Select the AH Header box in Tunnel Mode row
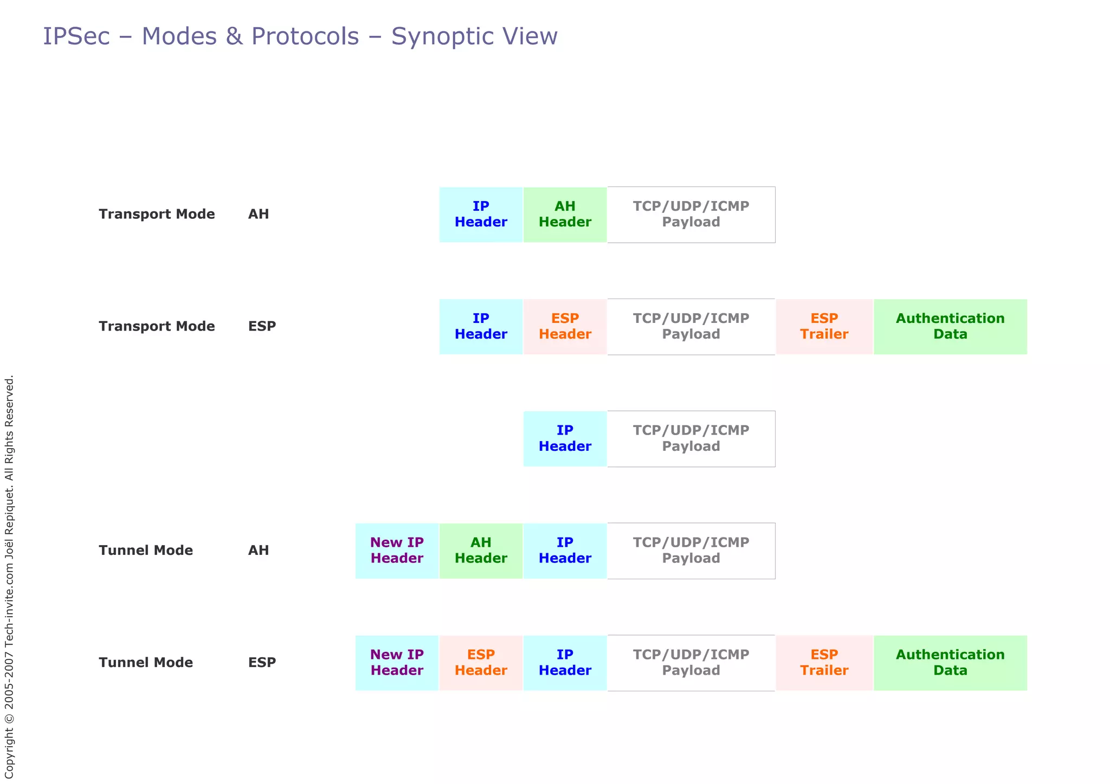 [481, 551]
